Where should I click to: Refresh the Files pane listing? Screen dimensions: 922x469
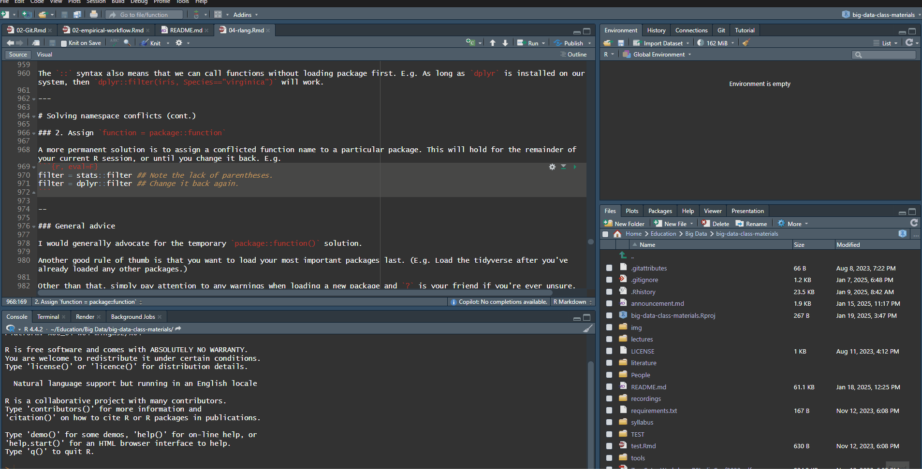(914, 223)
